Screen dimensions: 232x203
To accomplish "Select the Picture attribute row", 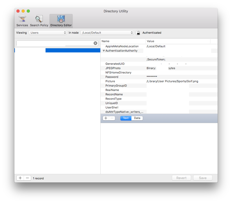I will click(159, 81).
